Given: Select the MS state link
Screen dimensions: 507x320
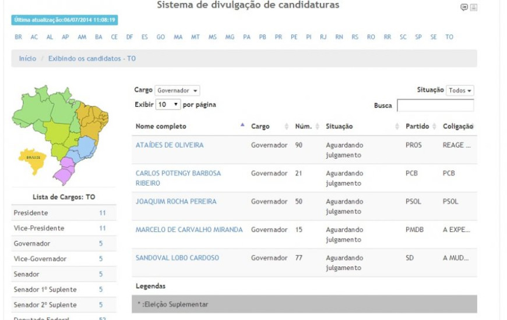Looking at the screenshot, I should [x=213, y=37].
